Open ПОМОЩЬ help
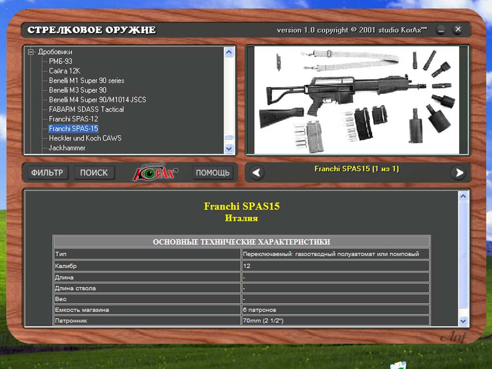 213,172
